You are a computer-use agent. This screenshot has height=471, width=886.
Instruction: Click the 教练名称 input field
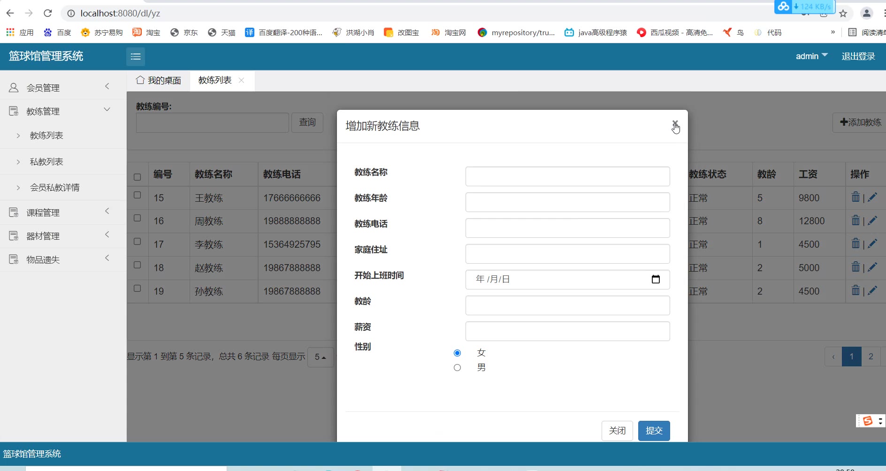pyautogui.click(x=567, y=176)
